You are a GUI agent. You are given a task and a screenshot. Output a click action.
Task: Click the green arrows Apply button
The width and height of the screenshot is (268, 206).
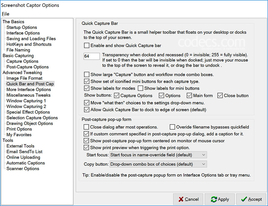coord(220,199)
